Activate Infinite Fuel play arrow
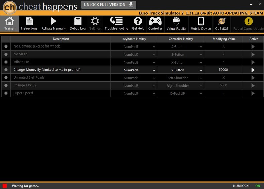 (253, 62)
